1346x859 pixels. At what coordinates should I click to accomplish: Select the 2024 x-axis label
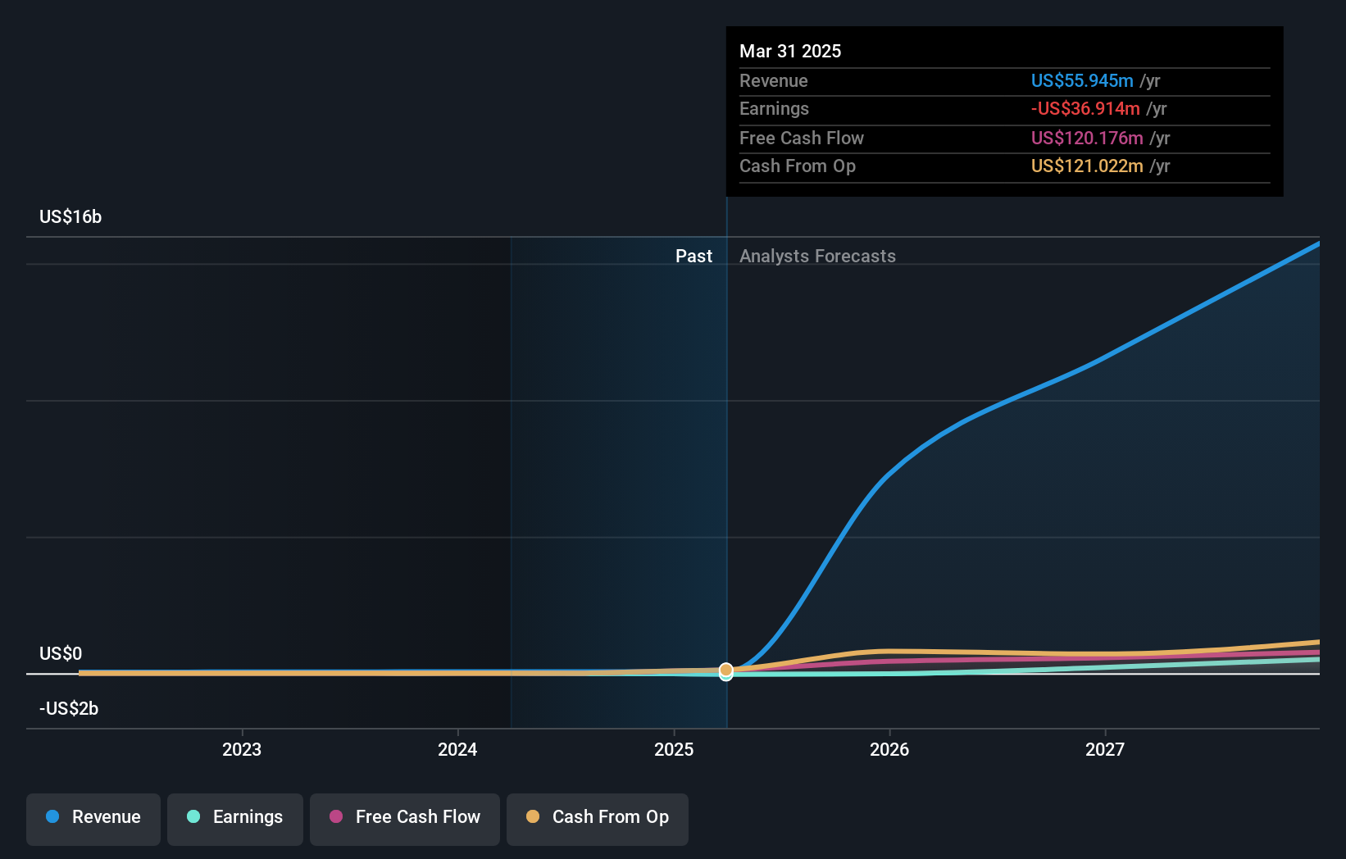(457, 749)
